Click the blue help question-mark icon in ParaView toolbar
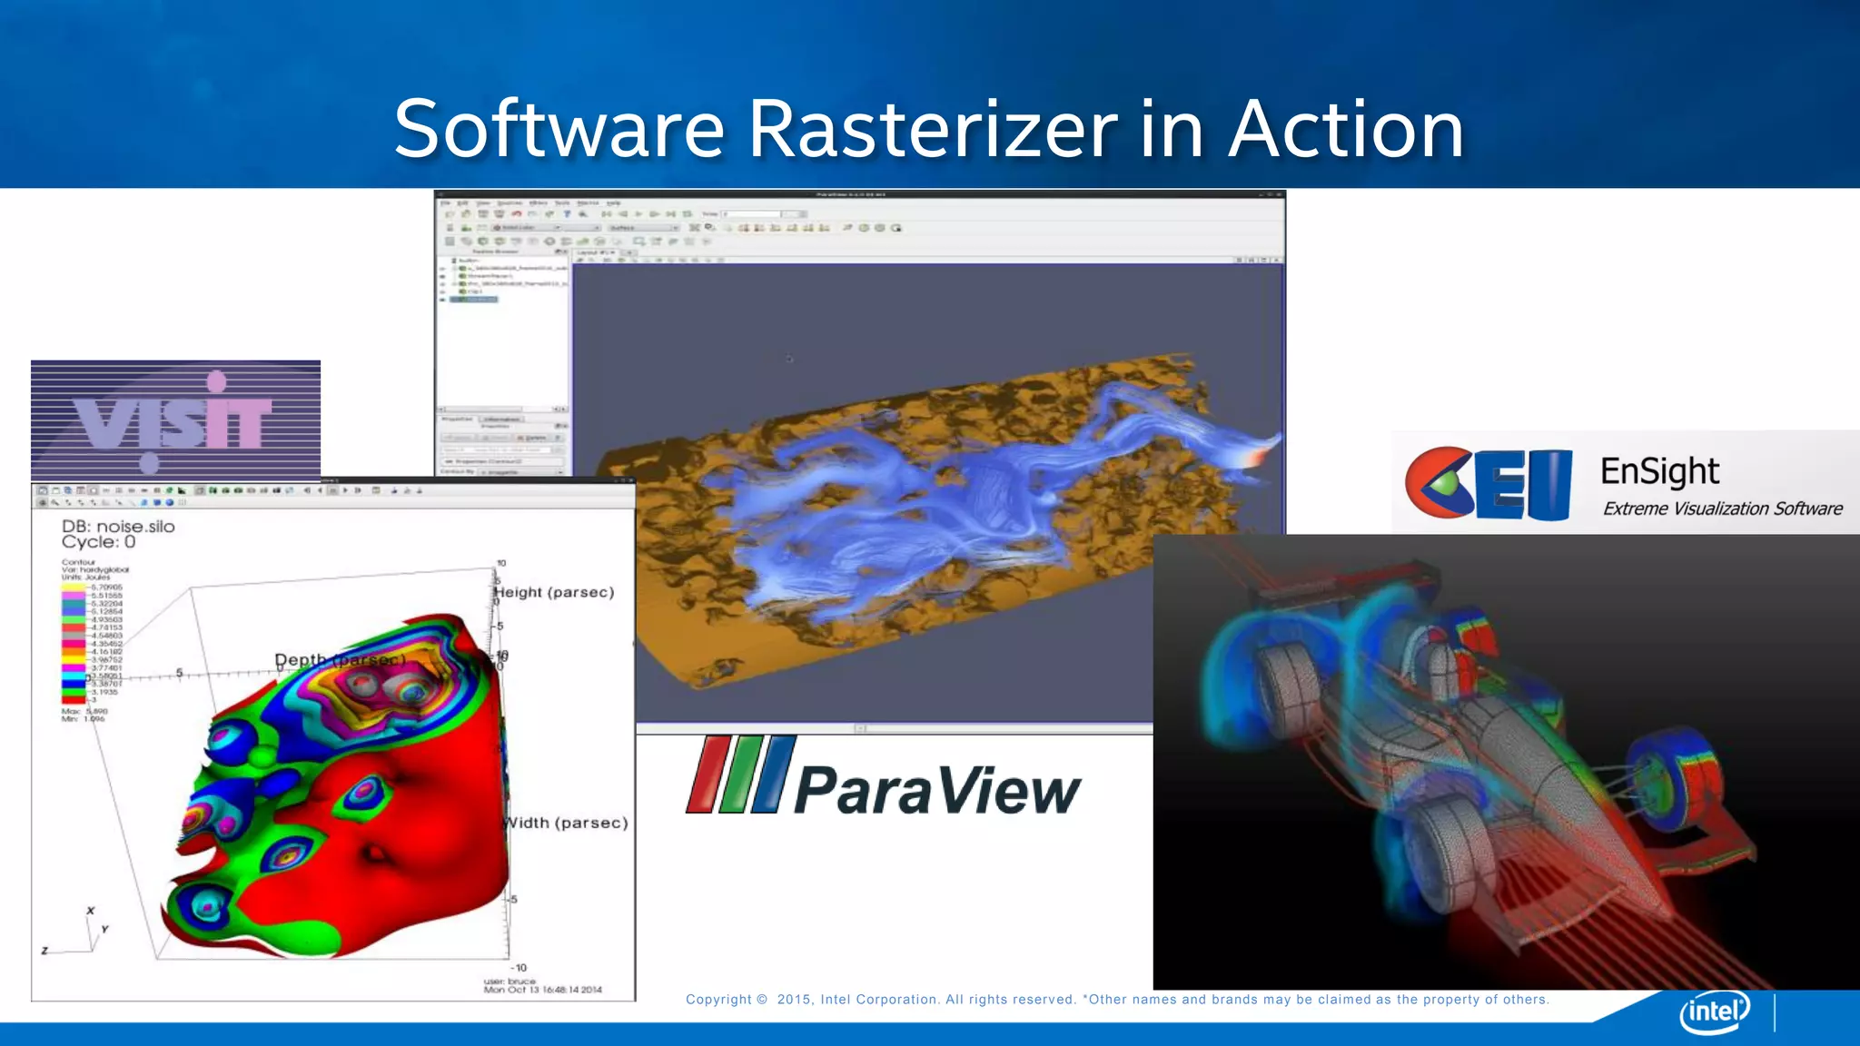Screen dimensions: 1860x1046 (567, 214)
